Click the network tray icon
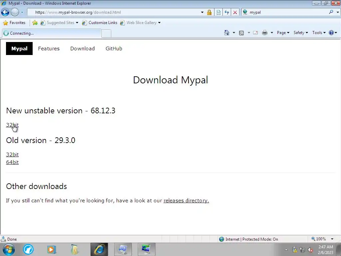341x256 pixels. click(302, 249)
